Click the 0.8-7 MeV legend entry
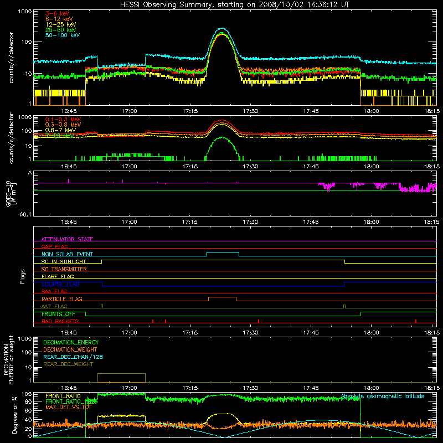 tap(60, 130)
